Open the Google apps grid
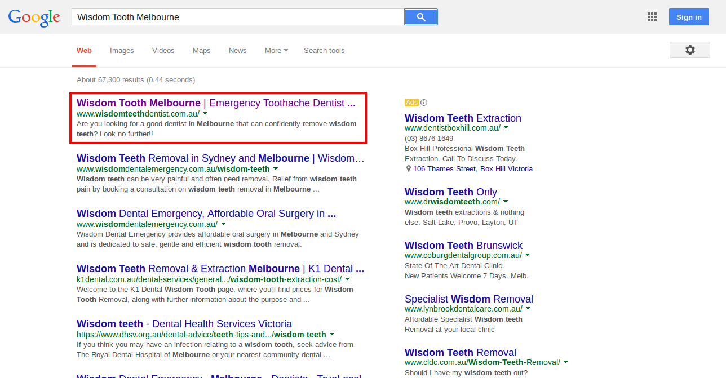Viewport: 726px width, 378px height. click(x=652, y=17)
